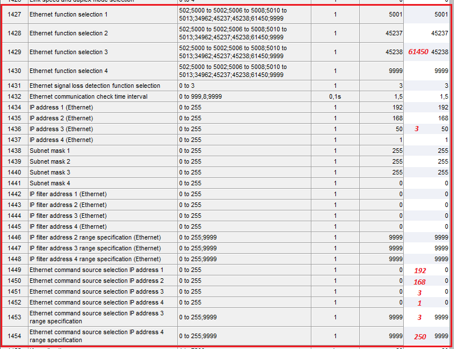This screenshot has height=349, width=454.
Task: Click the '0 to 999,8;9999' range cell
Action: point(244,96)
